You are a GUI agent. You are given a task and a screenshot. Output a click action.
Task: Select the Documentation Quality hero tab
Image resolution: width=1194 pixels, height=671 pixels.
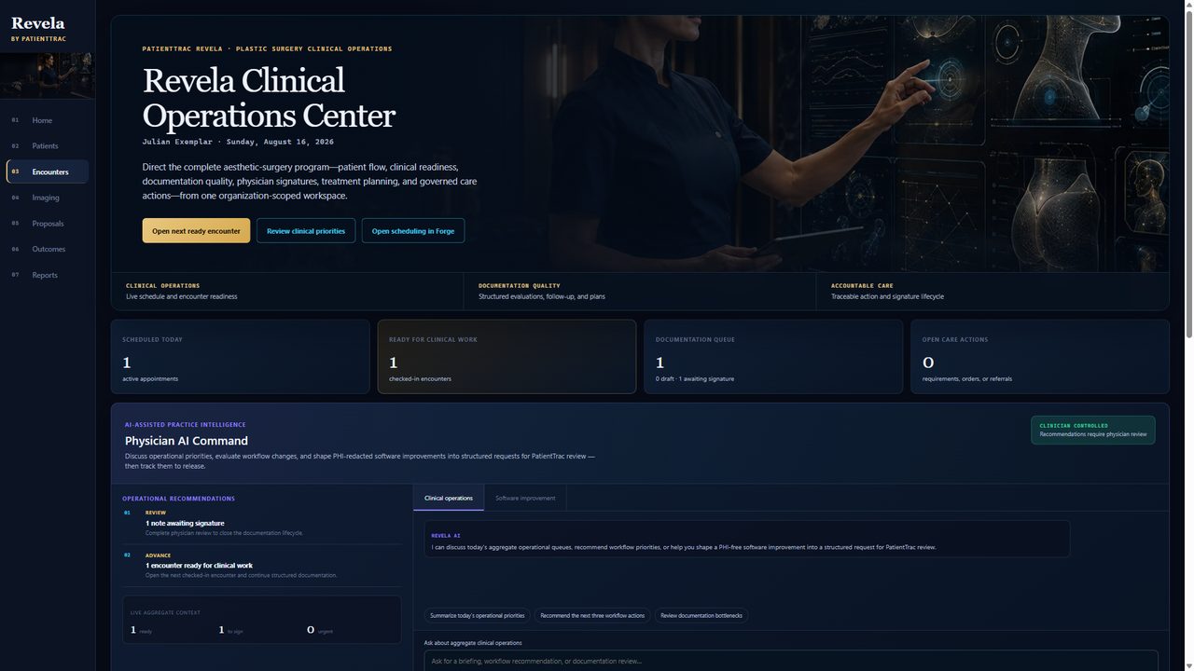coord(640,291)
